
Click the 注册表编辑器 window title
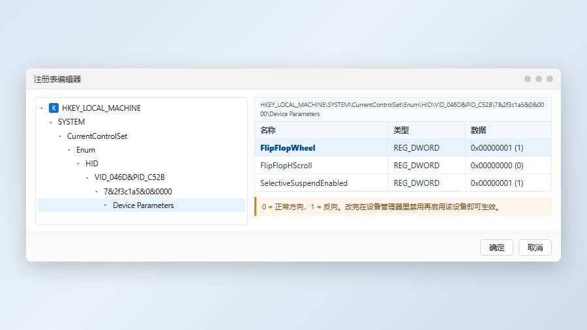click(57, 80)
